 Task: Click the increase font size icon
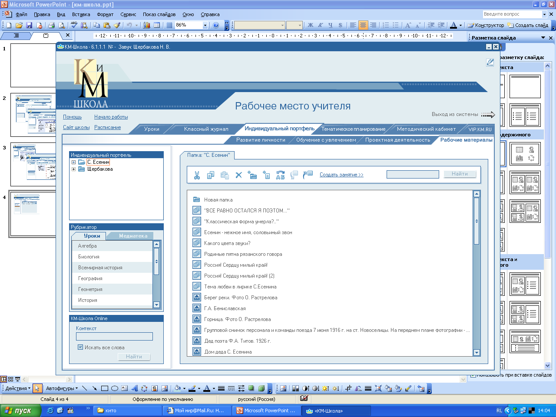tap(408, 25)
